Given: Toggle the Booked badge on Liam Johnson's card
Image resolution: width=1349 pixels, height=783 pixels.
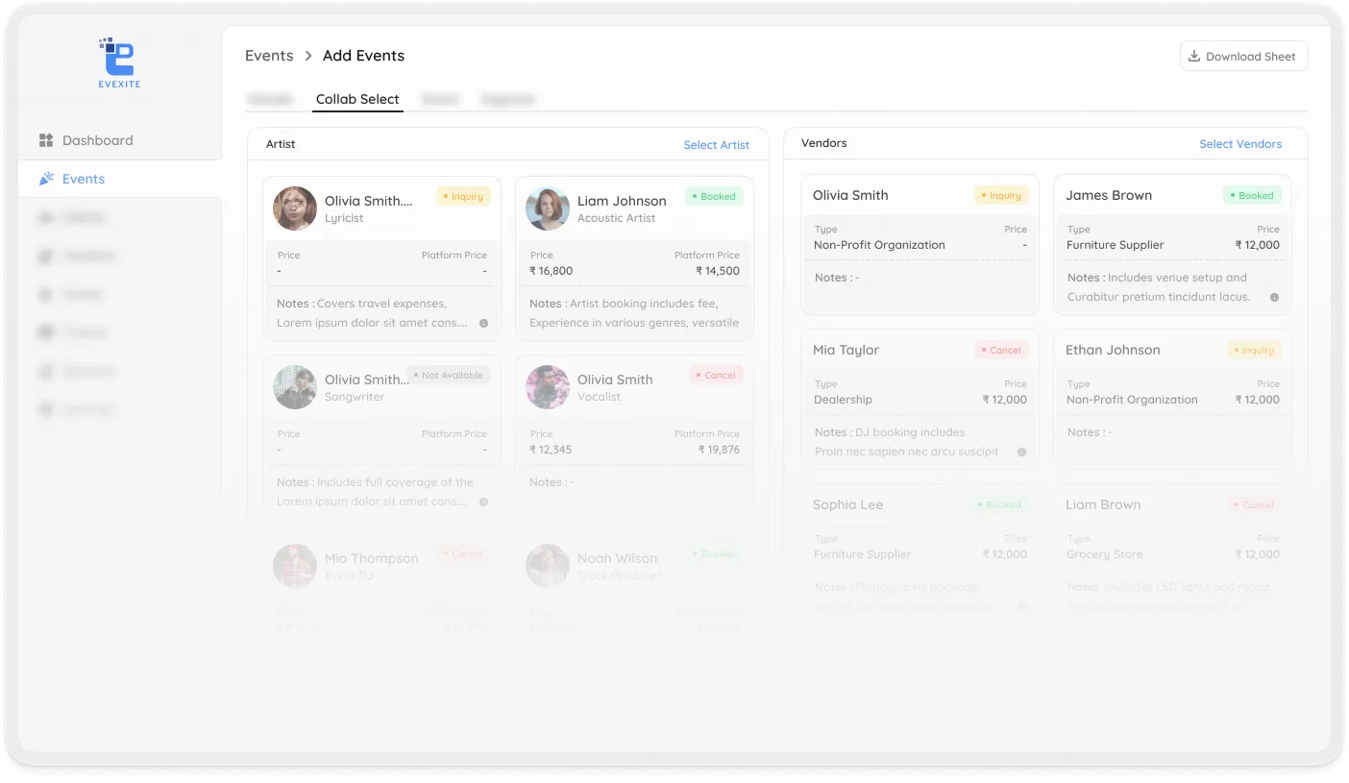Looking at the screenshot, I should pyautogui.click(x=713, y=196).
